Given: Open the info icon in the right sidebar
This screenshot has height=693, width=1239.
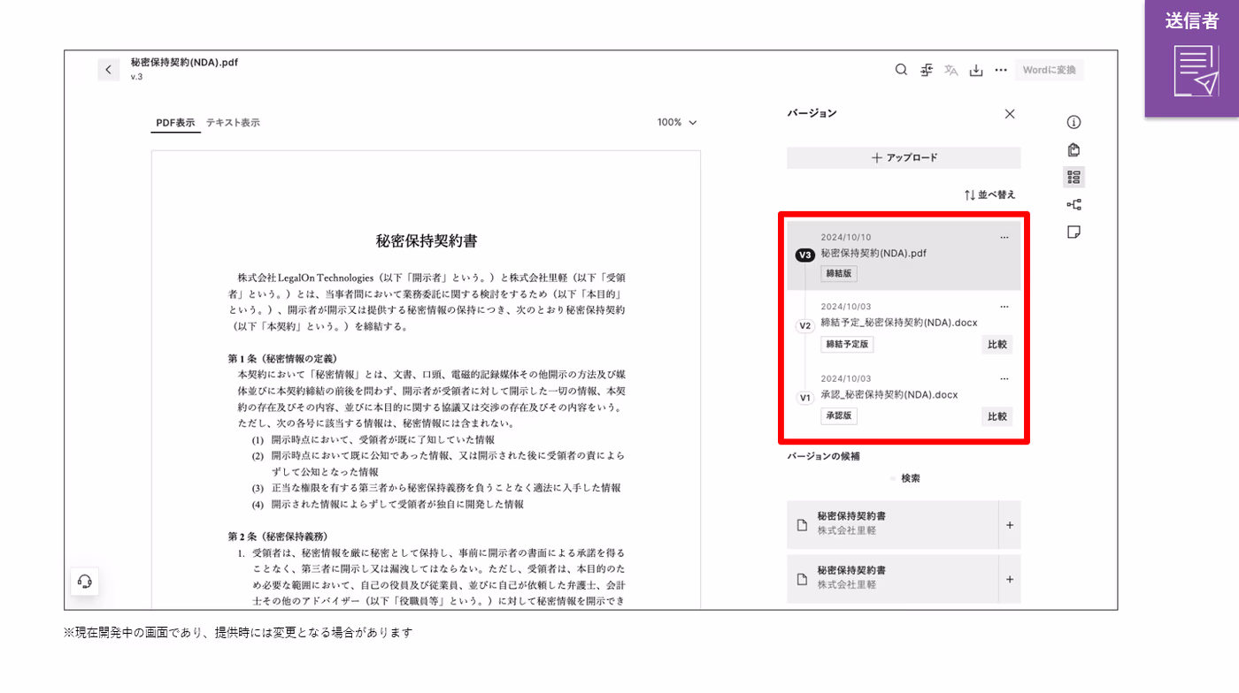Looking at the screenshot, I should coord(1074,122).
